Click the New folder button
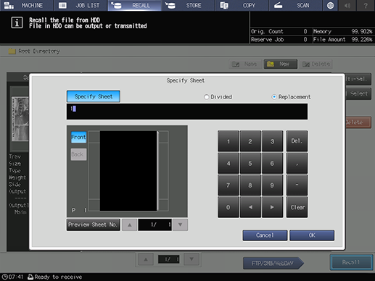The width and height of the screenshot is (375, 281). point(281,64)
